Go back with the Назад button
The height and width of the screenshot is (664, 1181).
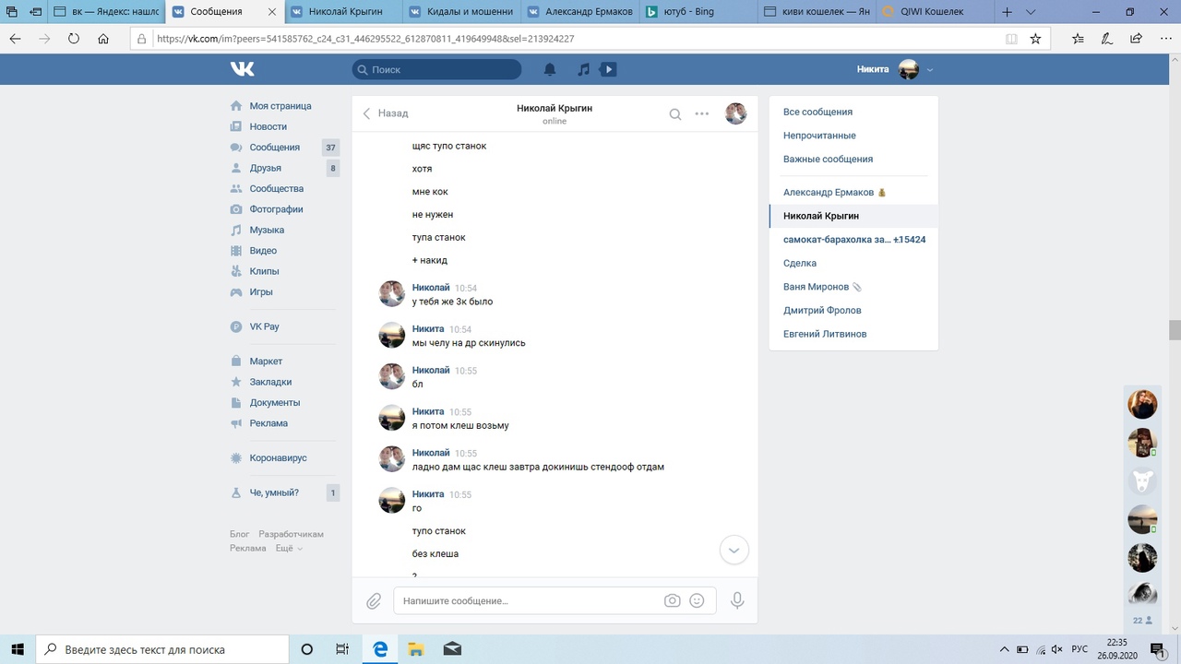[x=386, y=113]
